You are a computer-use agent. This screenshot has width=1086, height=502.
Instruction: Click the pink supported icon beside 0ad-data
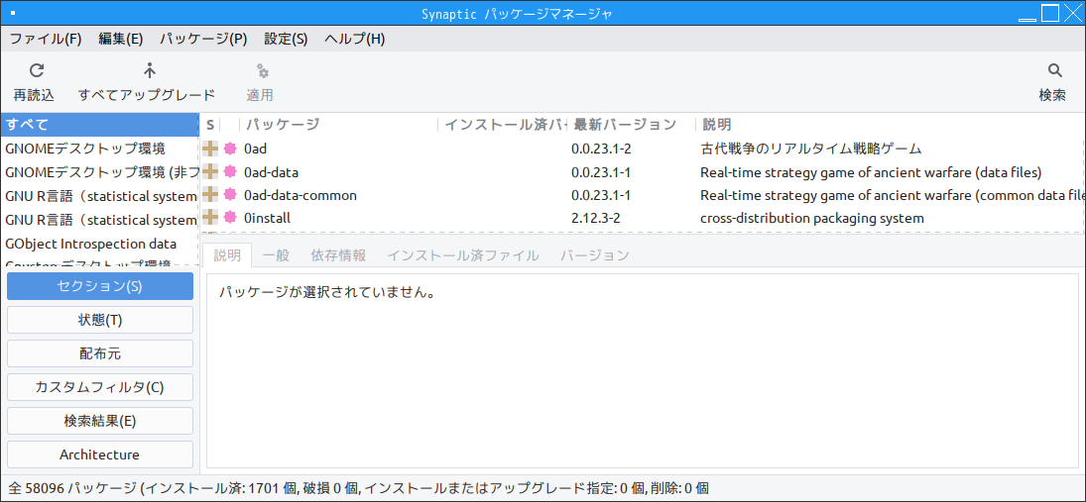(x=230, y=171)
